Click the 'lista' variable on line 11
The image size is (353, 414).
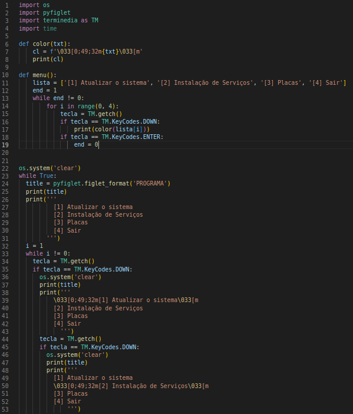coord(41,82)
